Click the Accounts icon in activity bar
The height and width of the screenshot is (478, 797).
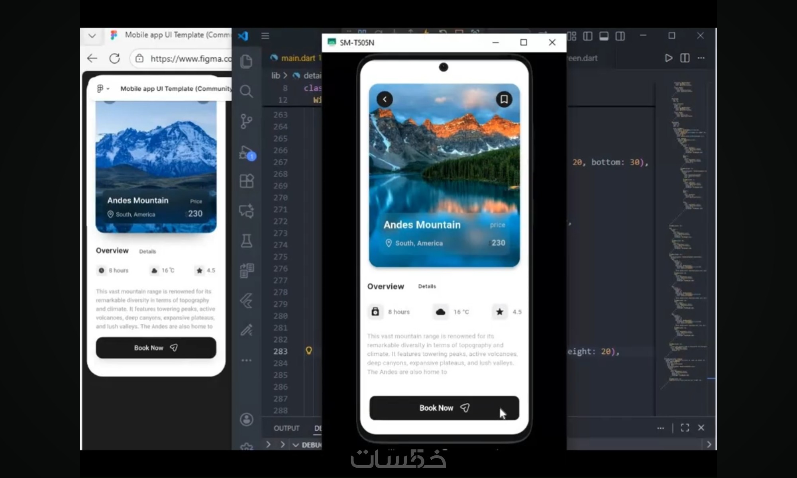point(246,419)
